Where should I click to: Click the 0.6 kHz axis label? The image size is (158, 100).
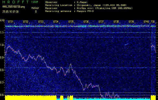point(2,95)
